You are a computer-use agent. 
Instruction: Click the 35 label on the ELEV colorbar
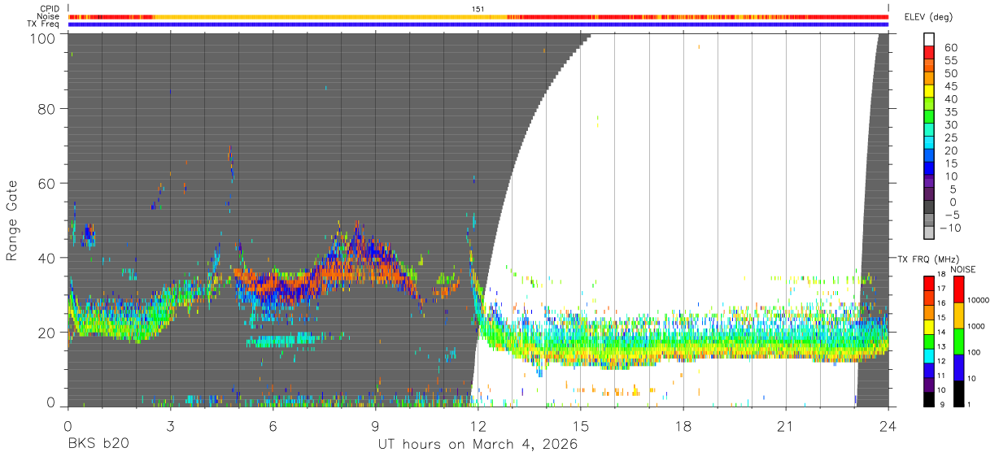pyautogui.click(x=950, y=112)
